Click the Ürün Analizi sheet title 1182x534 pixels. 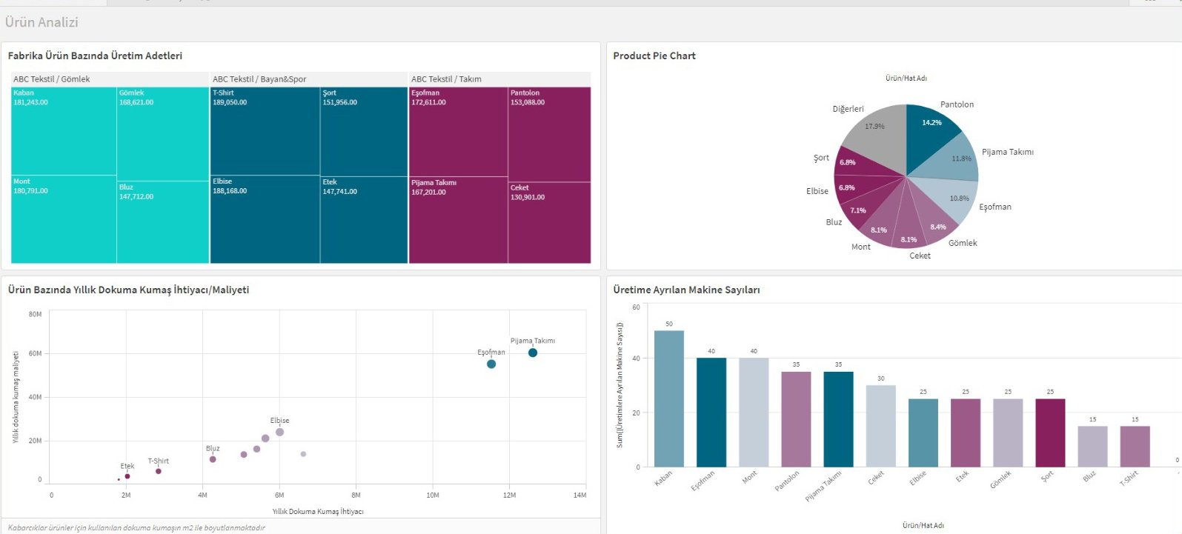(41, 22)
